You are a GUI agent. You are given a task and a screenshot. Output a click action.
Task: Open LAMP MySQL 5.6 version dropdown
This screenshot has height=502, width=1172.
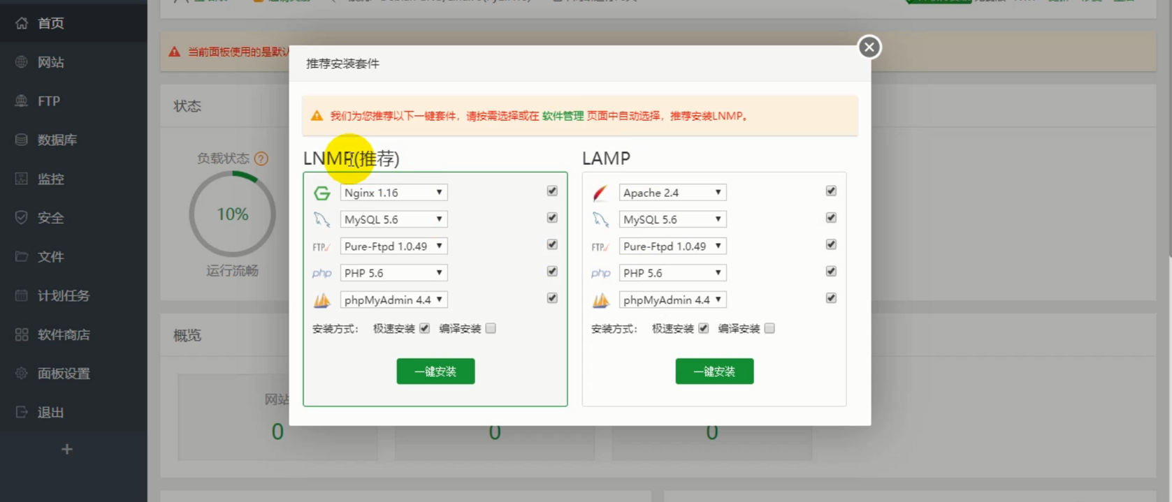coord(672,219)
